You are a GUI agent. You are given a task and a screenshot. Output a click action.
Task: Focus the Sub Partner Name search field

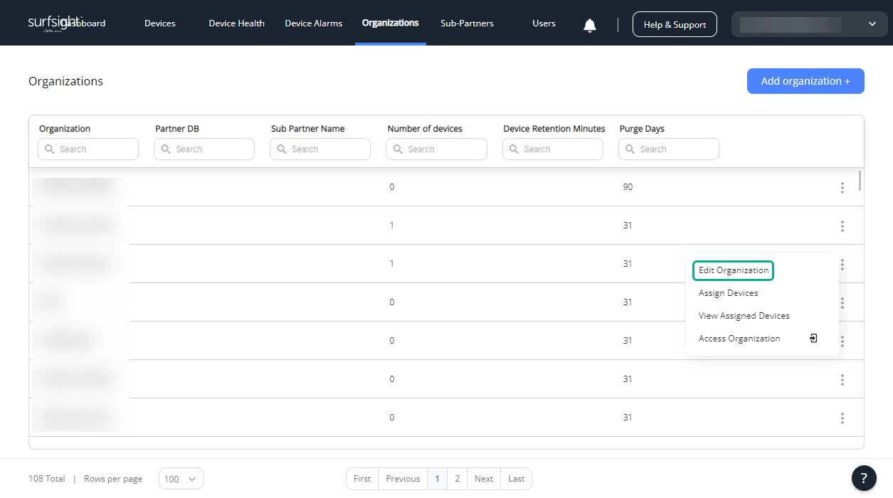tap(320, 149)
